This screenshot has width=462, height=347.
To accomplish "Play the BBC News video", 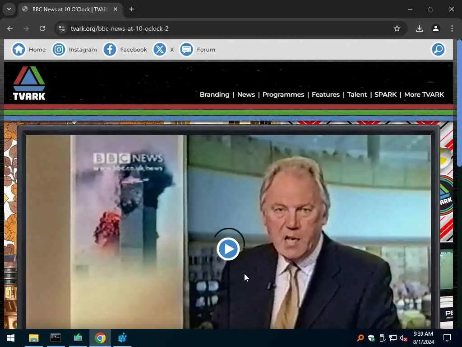I will tap(228, 249).
